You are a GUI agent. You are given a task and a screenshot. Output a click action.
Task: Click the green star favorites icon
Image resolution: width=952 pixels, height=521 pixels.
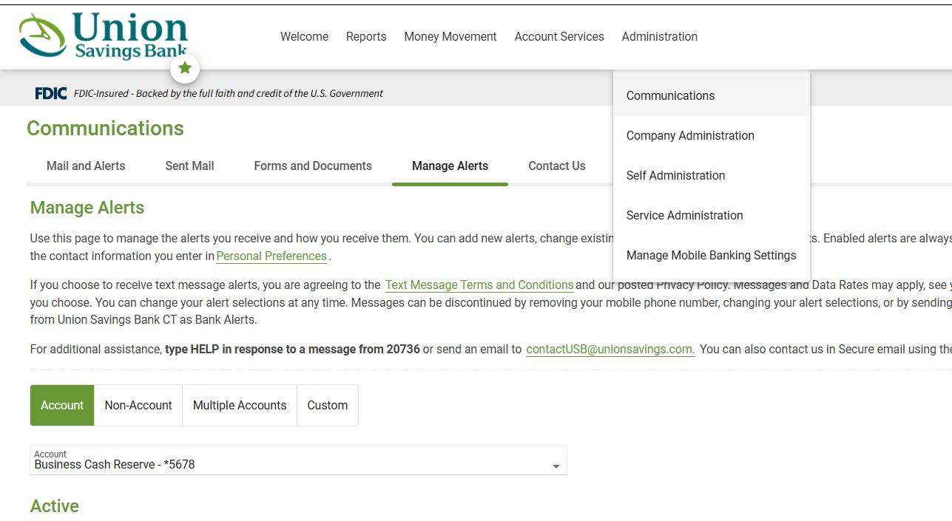[x=185, y=69]
